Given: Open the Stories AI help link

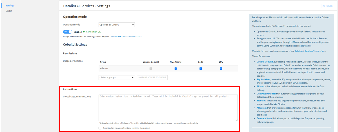Looking at the screenshot, I should point(262,101).
